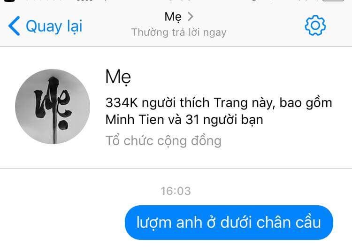Open conversation settings via gear icon

[315, 25]
